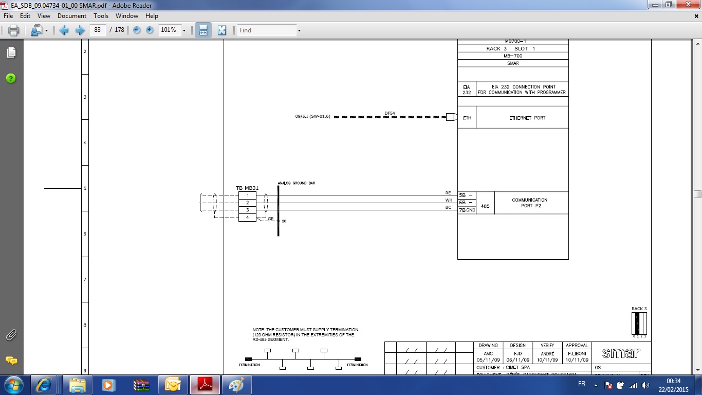Screen dimensions: 702x395
Task: Open the Window menu
Action: coord(127,16)
